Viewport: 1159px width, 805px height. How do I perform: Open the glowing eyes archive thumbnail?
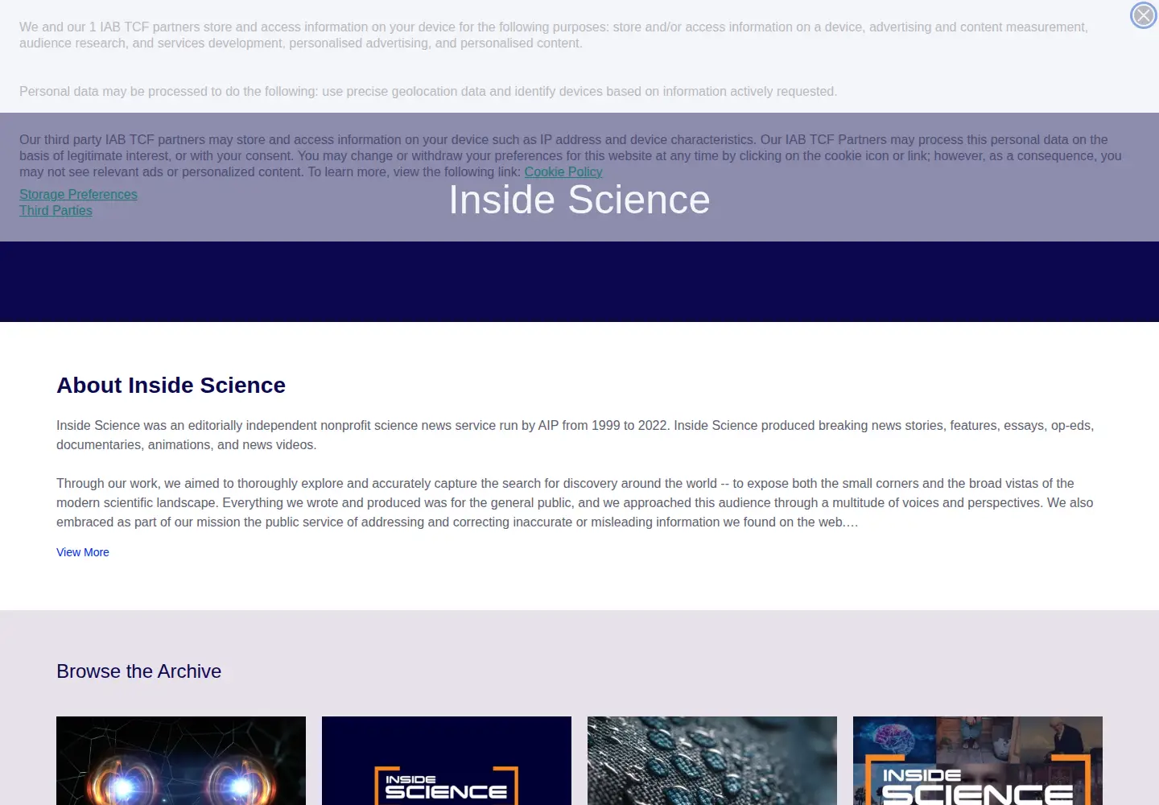pyautogui.click(x=181, y=761)
